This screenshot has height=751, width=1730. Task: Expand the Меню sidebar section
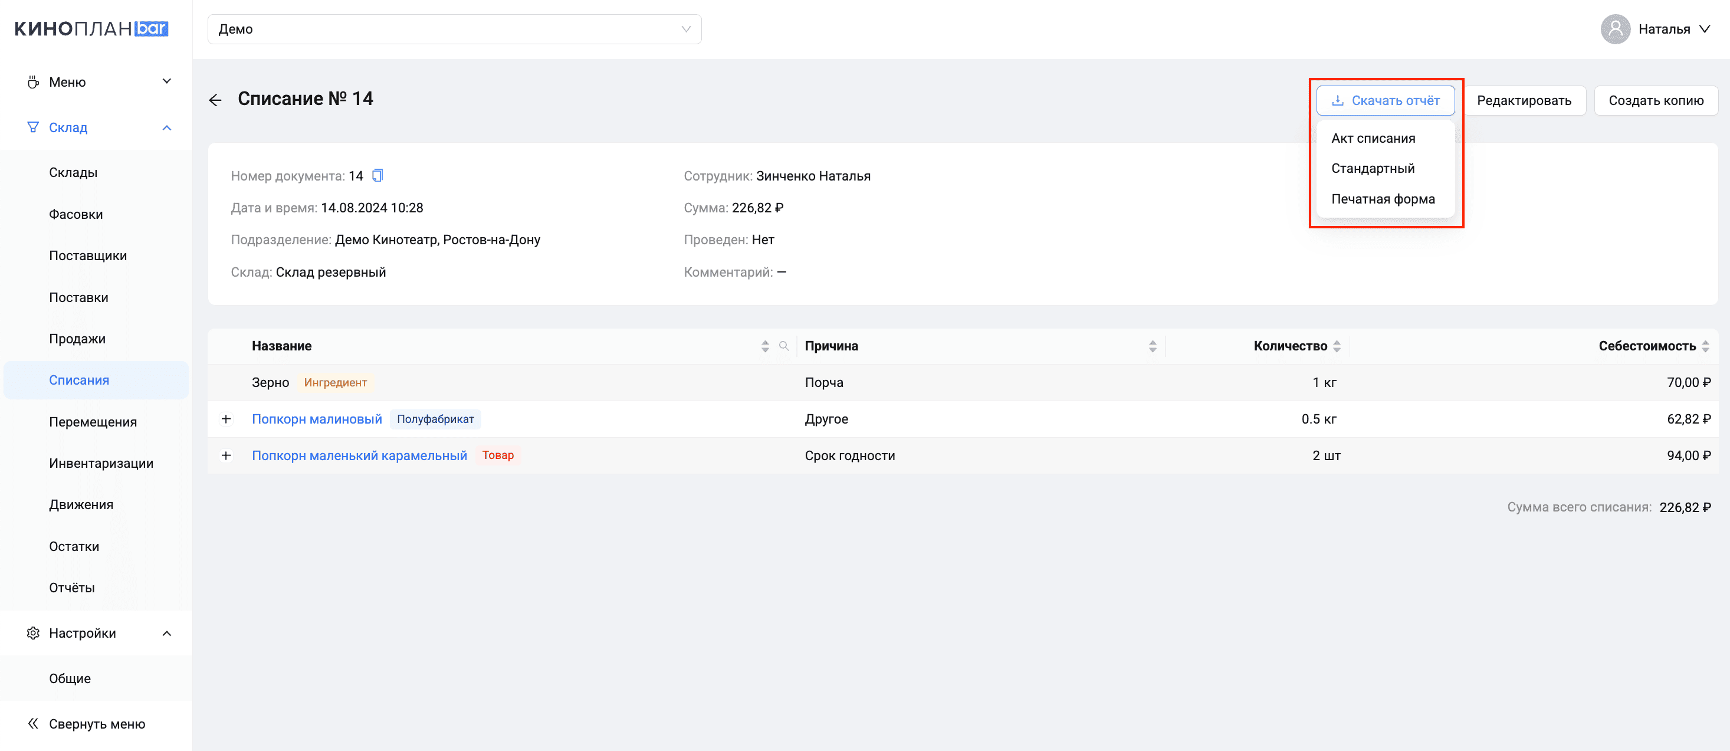[x=166, y=81]
